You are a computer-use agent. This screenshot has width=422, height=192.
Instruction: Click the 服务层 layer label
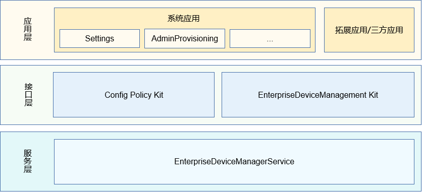coord(28,161)
